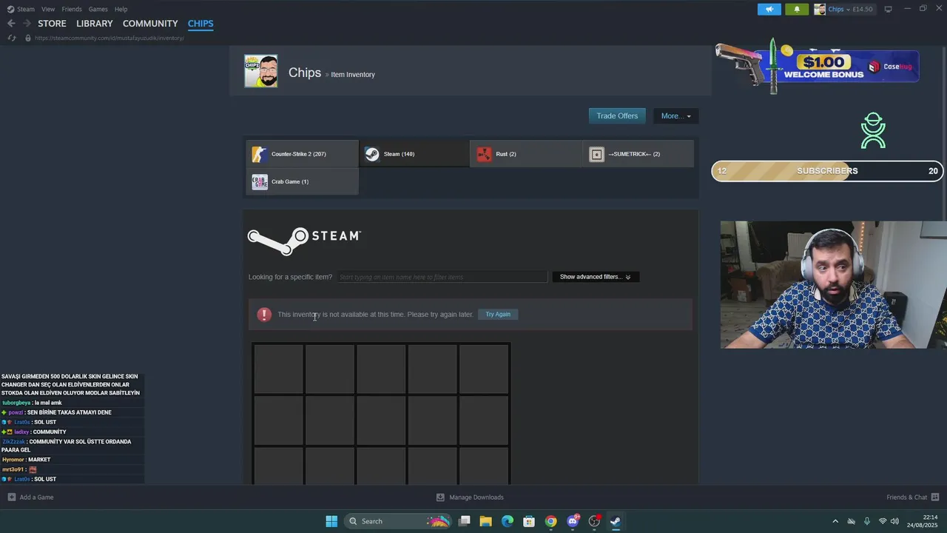The width and height of the screenshot is (947, 533).
Task: Open Manage Downloads
Action: pos(470,497)
